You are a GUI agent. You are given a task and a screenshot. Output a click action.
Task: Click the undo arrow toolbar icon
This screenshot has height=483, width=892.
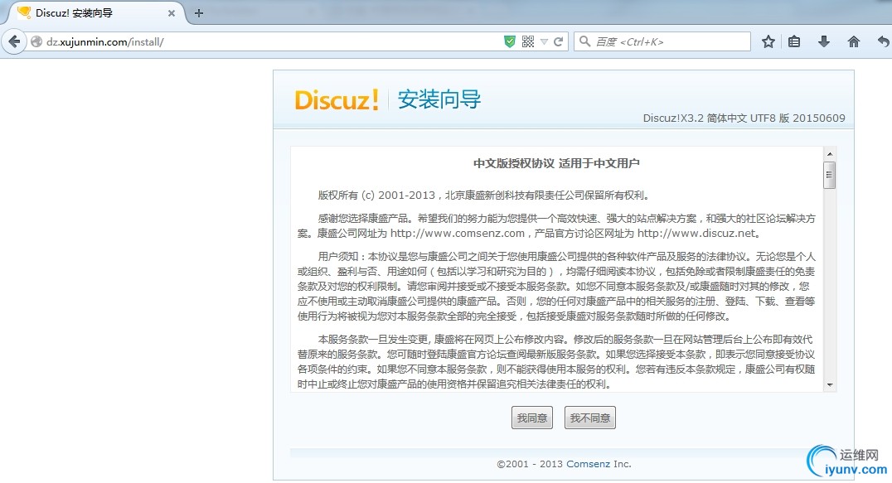pos(883,41)
